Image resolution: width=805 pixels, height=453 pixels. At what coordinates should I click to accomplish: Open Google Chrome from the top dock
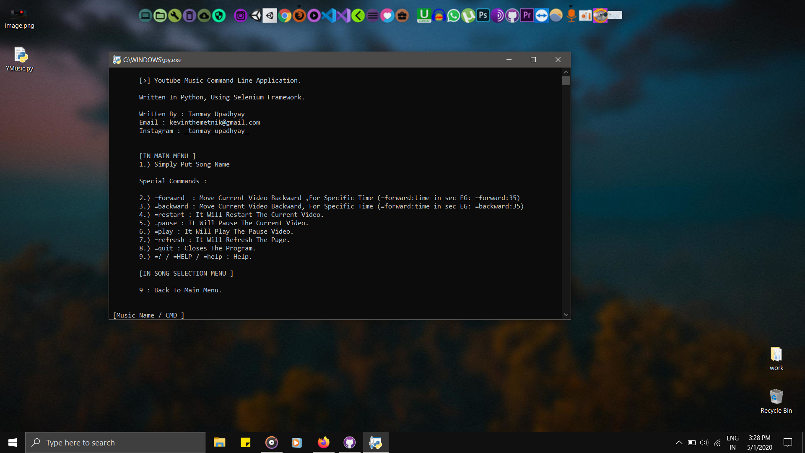click(x=285, y=16)
